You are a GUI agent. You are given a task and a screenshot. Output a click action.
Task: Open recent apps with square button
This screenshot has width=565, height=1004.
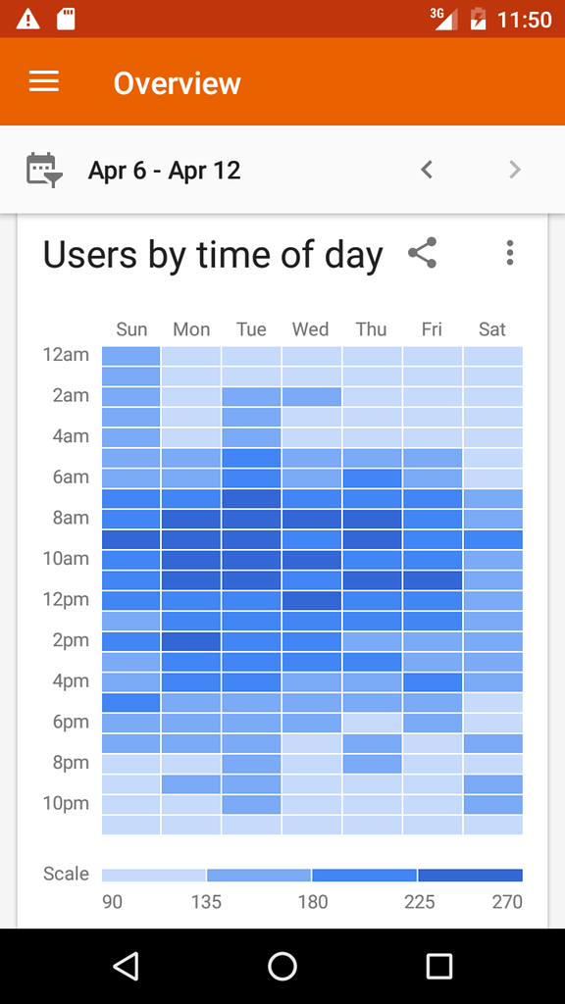(438, 966)
